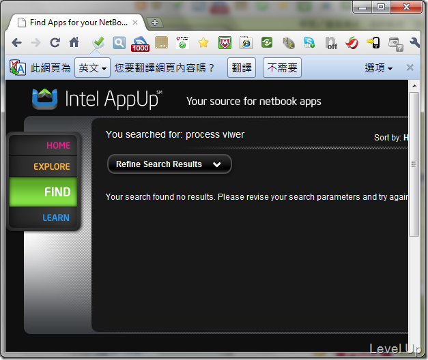428x360 pixels.
Task: Click the 'Your search found no results' message
Action: (257, 197)
